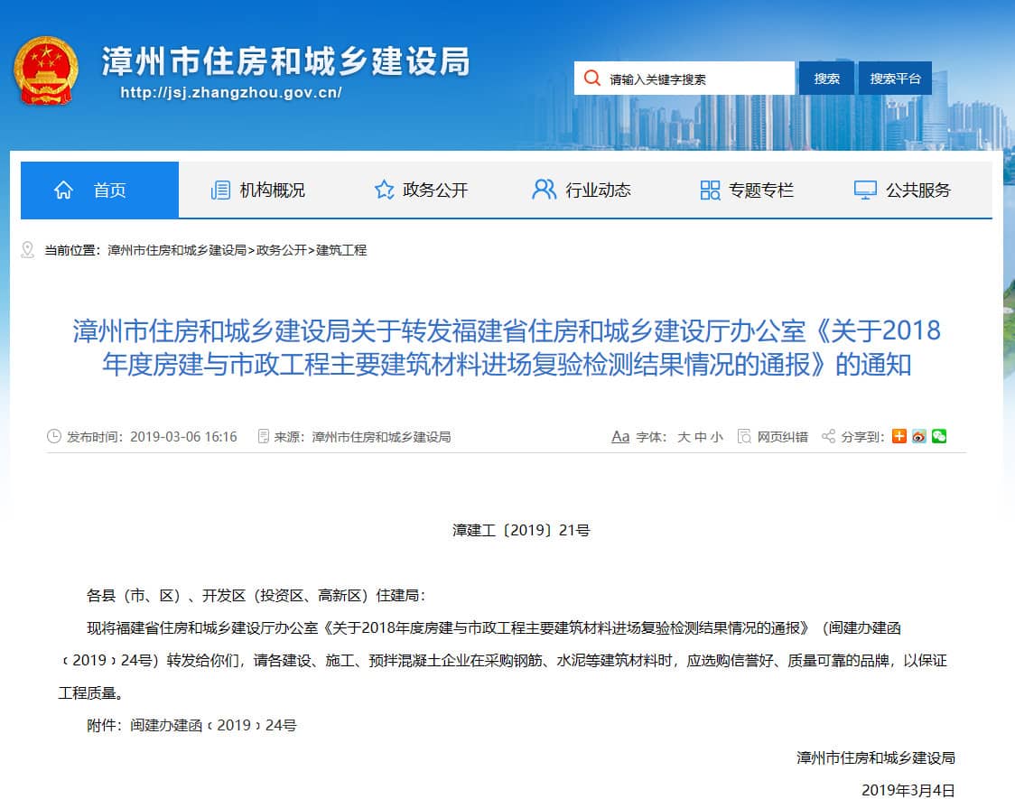Click the orange plus share icon

[899, 436]
